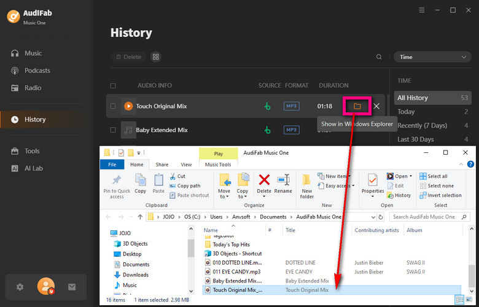
Task: Click the Properties ribbon button
Action: pyautogui.click(x=373, y=186)
